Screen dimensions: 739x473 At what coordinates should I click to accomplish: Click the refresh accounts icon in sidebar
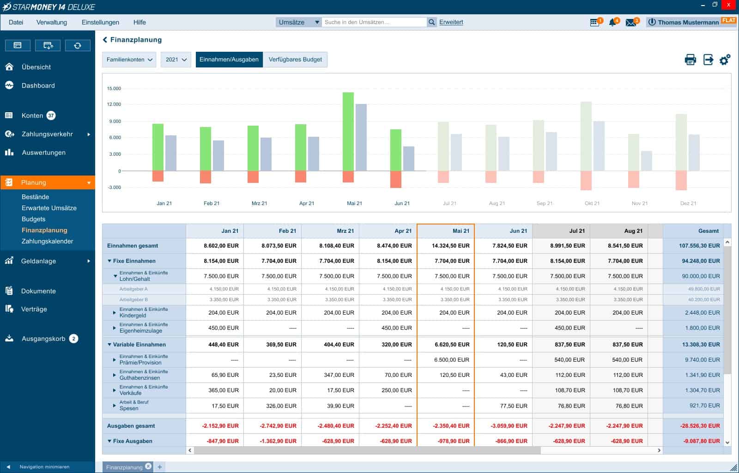click(x=78, y=45)
